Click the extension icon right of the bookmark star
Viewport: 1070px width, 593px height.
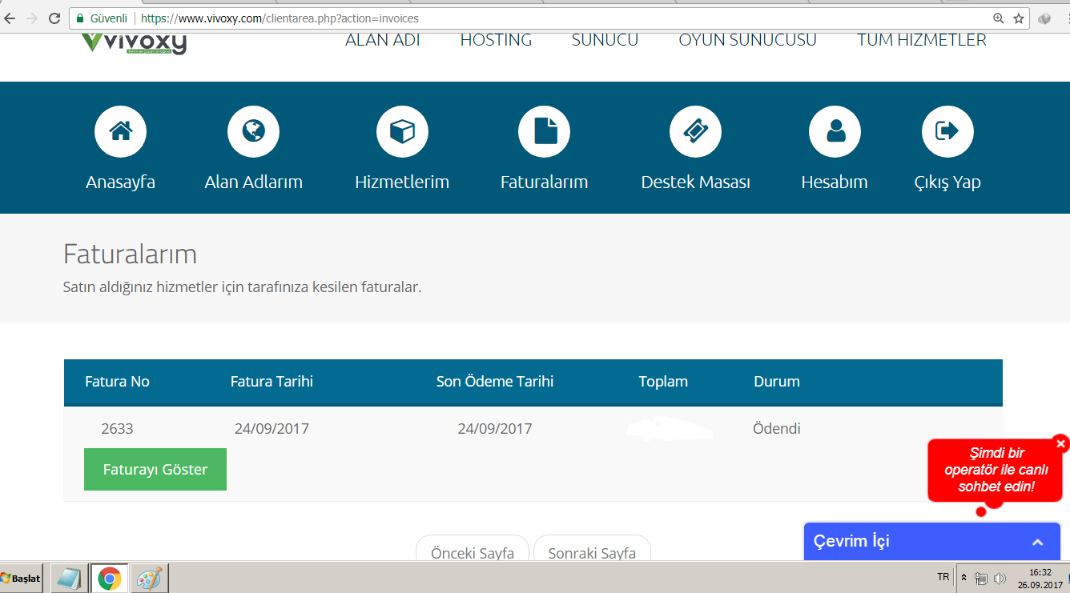(1044, 18)
